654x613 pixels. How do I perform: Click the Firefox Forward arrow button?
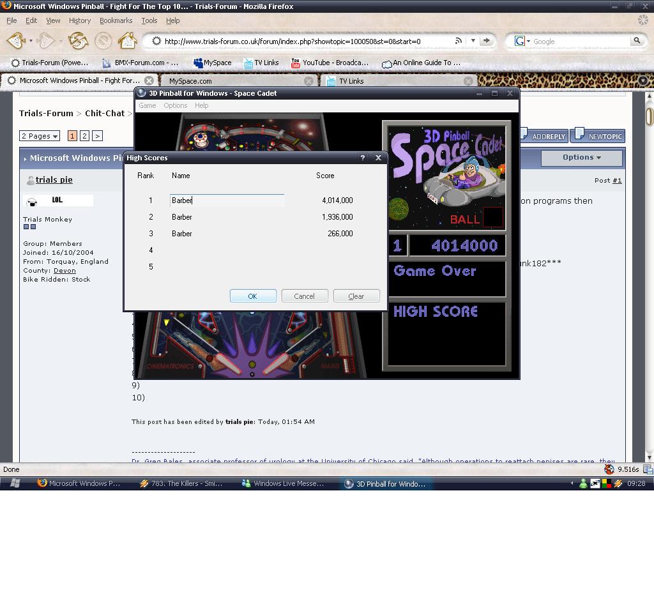[45, 41]
